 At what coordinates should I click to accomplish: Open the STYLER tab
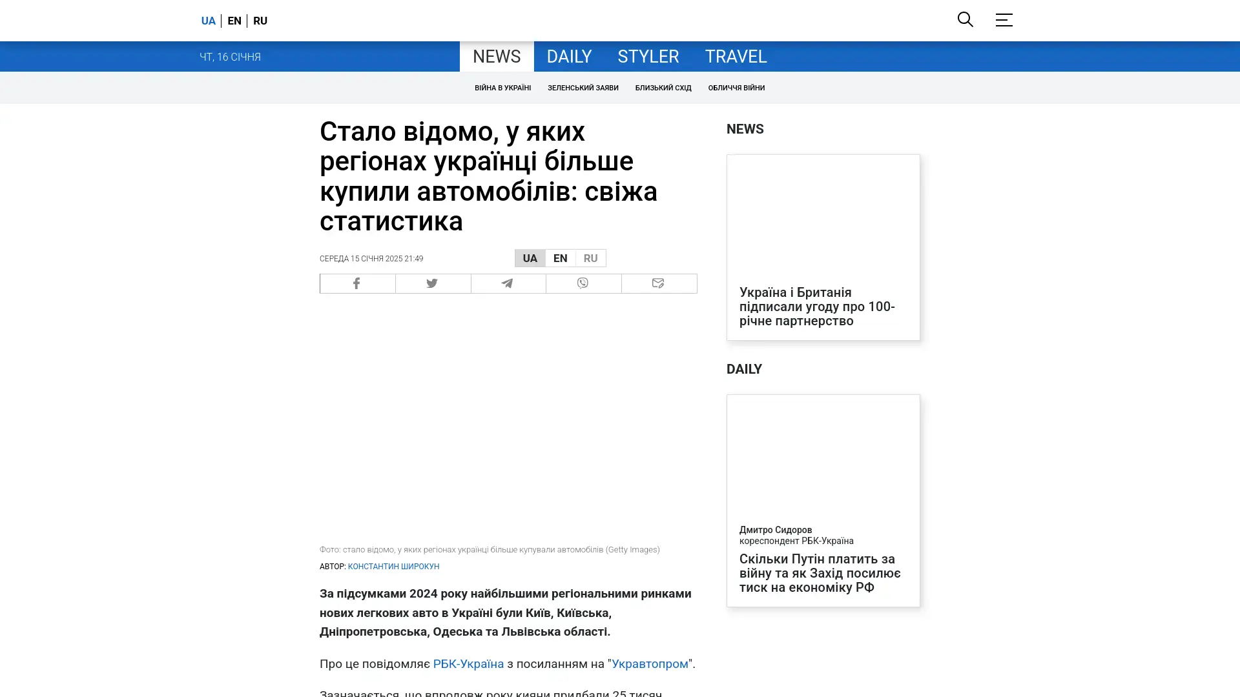[x=648, y=57]
